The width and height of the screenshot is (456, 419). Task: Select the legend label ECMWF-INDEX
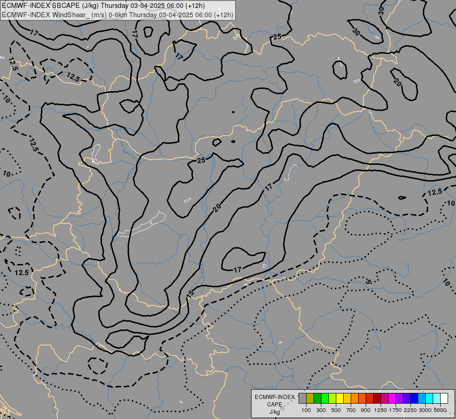click(275, 397)
